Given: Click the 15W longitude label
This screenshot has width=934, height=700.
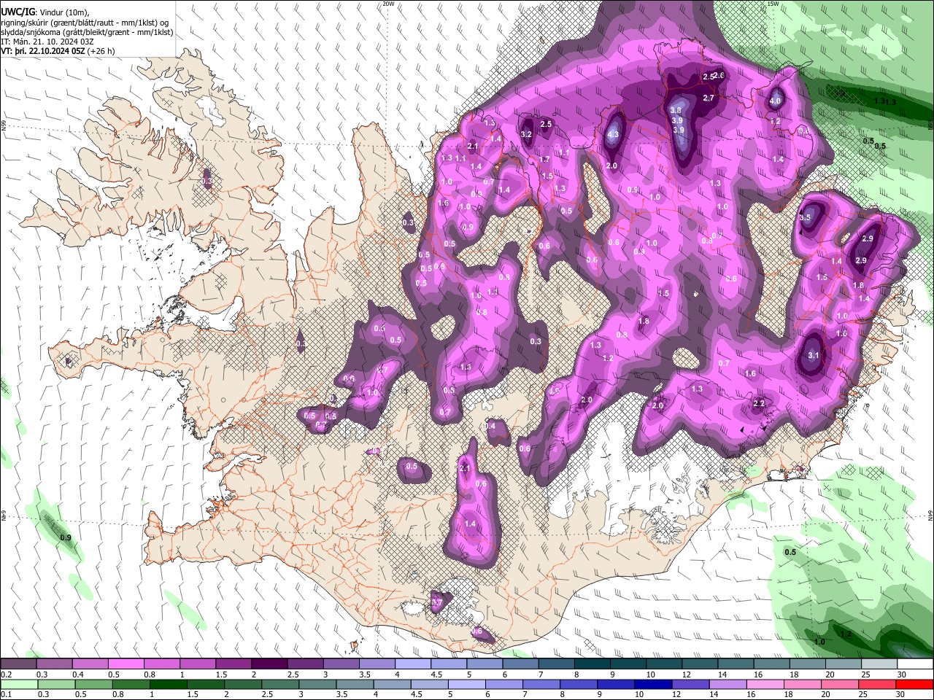Looking at the screenshot, I should tap(773, 4).
